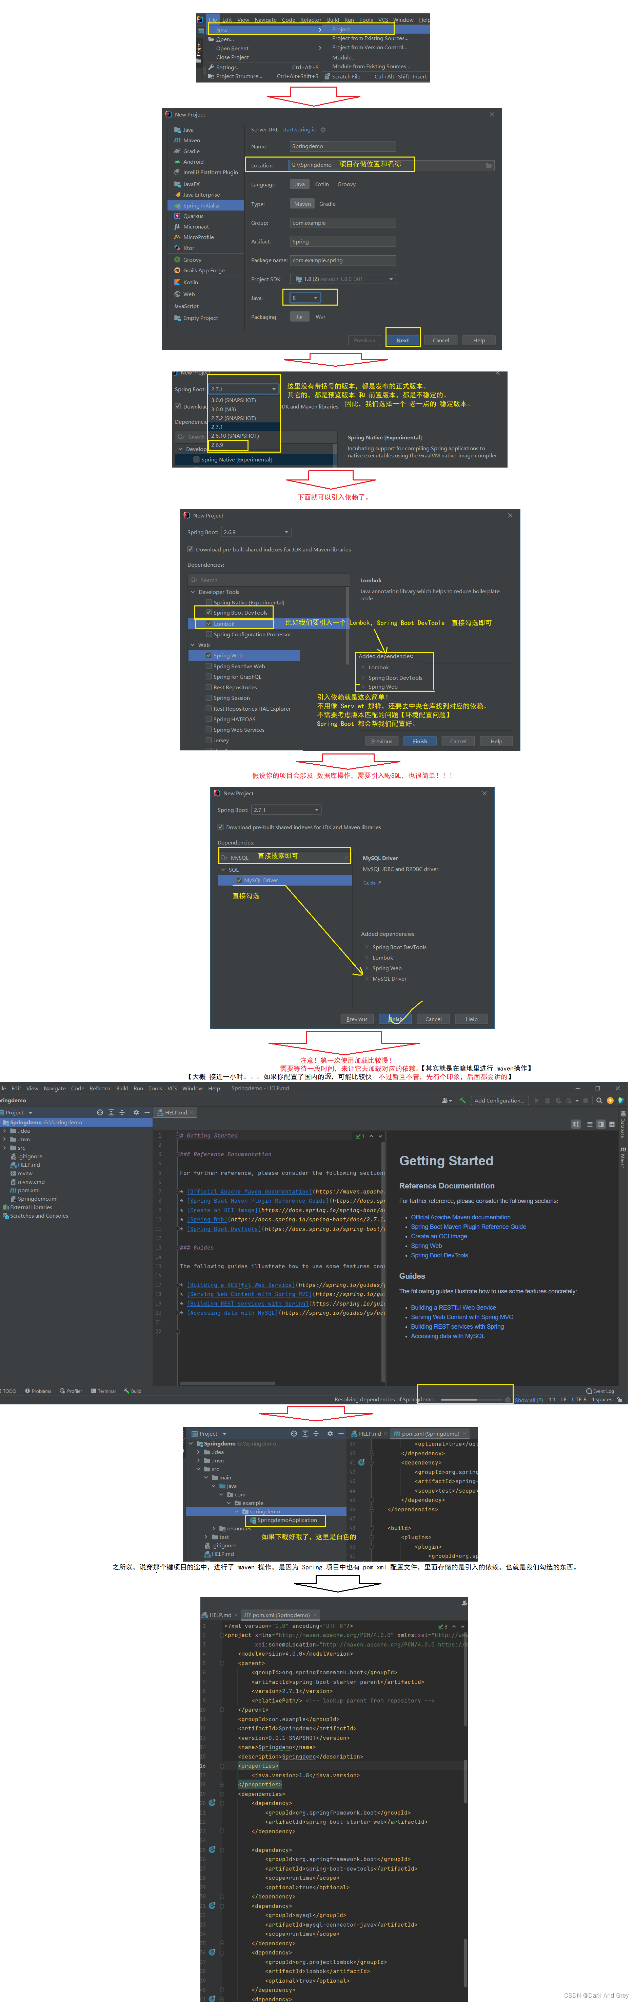Uncheck MySQL Driver checkbox
Image resolution: width=634 pixels, height=2002 pixels.
pos(239,880)
